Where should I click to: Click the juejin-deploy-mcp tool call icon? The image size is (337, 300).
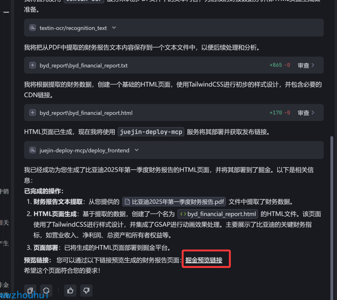pos(32,150)
